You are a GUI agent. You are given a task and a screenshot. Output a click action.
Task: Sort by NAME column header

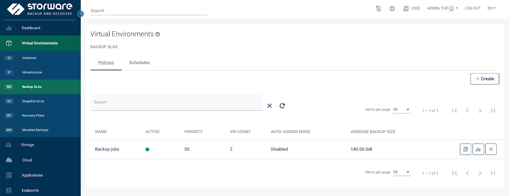(101, 132)
